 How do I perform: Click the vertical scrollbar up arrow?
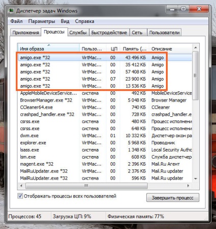(196, 48)
